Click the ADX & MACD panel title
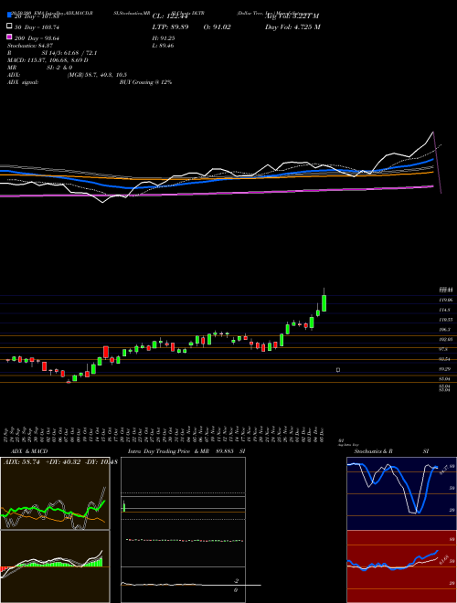This screenshot has height=603, width=457. pyautogui.click(x=29, y=451)
